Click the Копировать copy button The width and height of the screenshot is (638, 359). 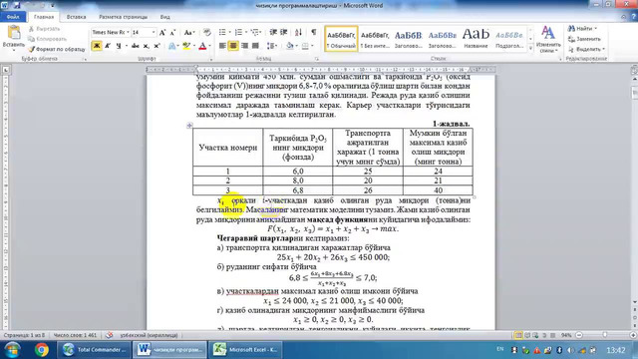(48, 39)
